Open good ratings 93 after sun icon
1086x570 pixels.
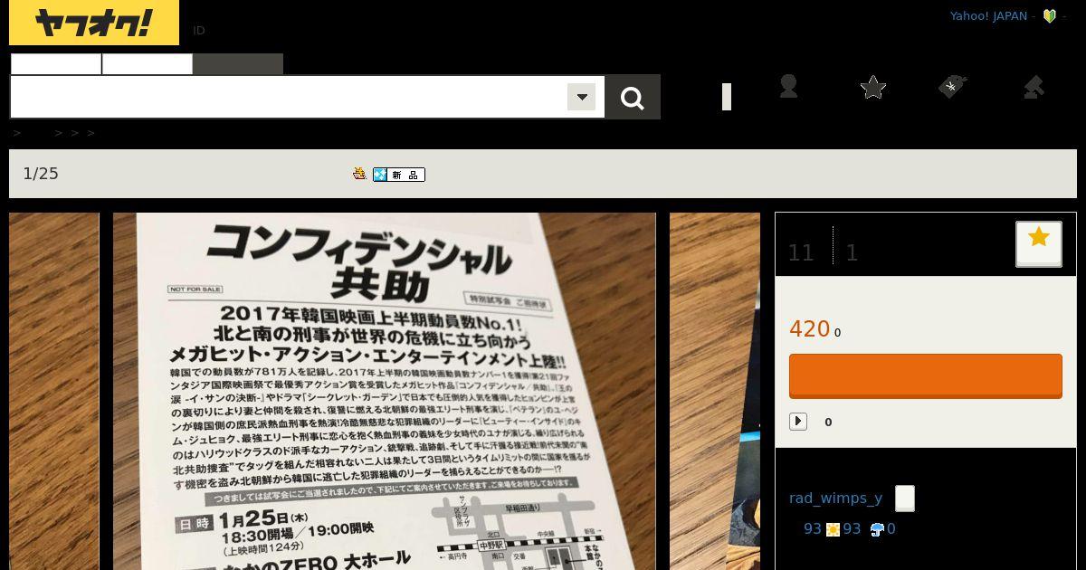pyautogui.click(x=853, y=529)
